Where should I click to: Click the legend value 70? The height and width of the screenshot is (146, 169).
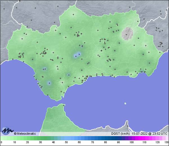point(92,142)
